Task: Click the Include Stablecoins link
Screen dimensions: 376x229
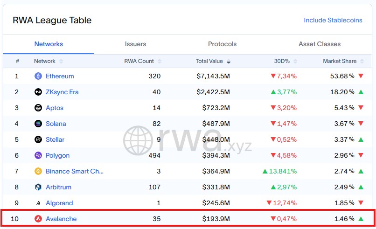Action: pyautogui.click(x=333, y=20)
